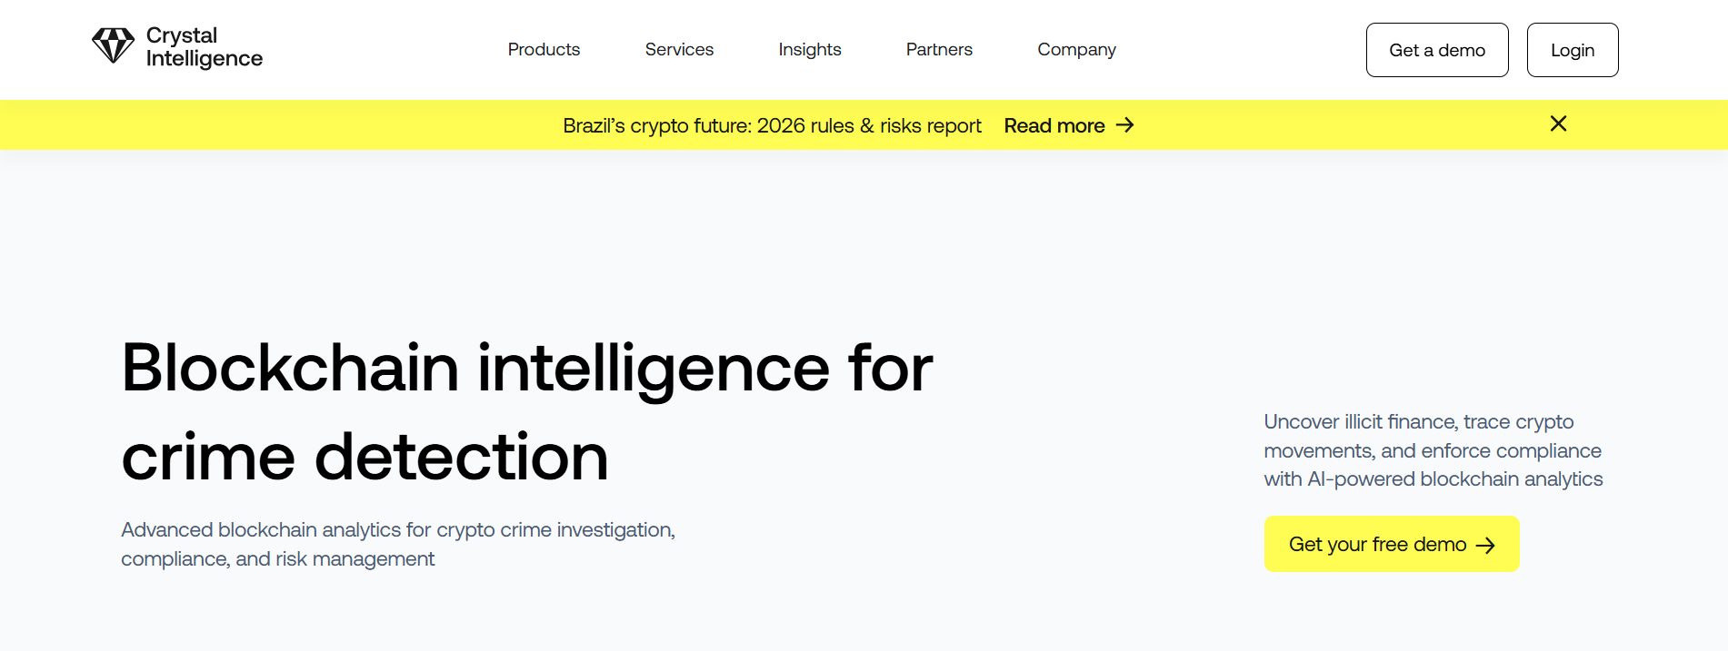Click the AI-powered blockchain analytics description
The image size is (1728, 651).
click(x=1433, y=450)
